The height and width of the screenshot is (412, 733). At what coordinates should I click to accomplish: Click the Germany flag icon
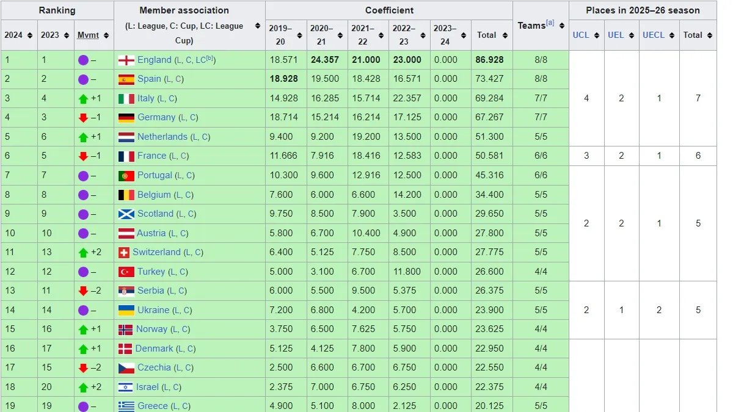click(126, 117)
